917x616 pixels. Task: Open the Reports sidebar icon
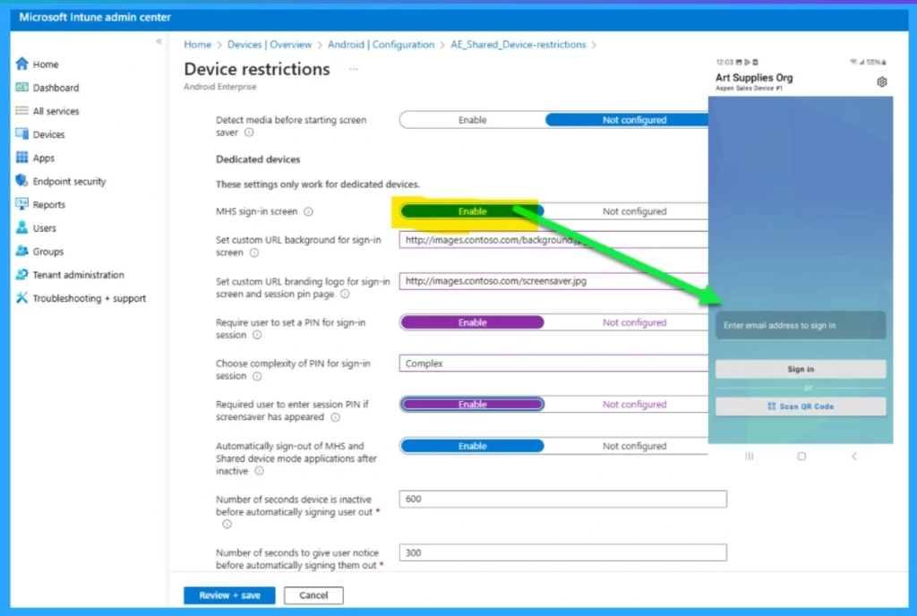pyautogui.click(x=22, y=204)
